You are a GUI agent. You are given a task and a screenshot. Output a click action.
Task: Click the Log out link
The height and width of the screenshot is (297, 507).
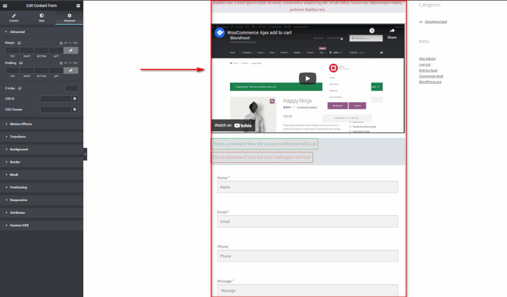click(424, 65)
